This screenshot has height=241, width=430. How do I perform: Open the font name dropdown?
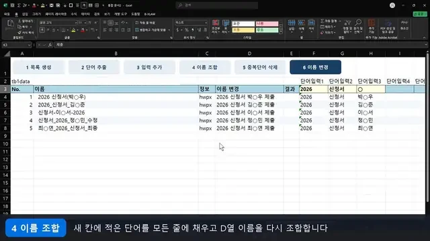(76, 23)
